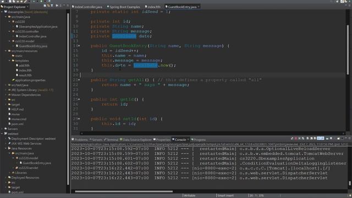
Task: Open the Progress view tab
Action: point(198,140)
